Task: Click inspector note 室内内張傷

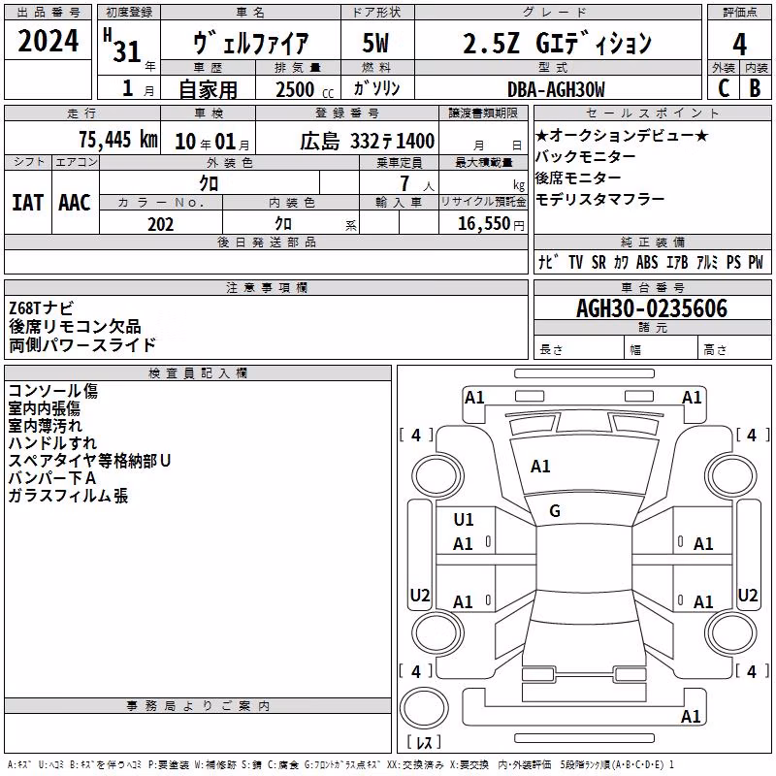Action: tap(44, 408)
